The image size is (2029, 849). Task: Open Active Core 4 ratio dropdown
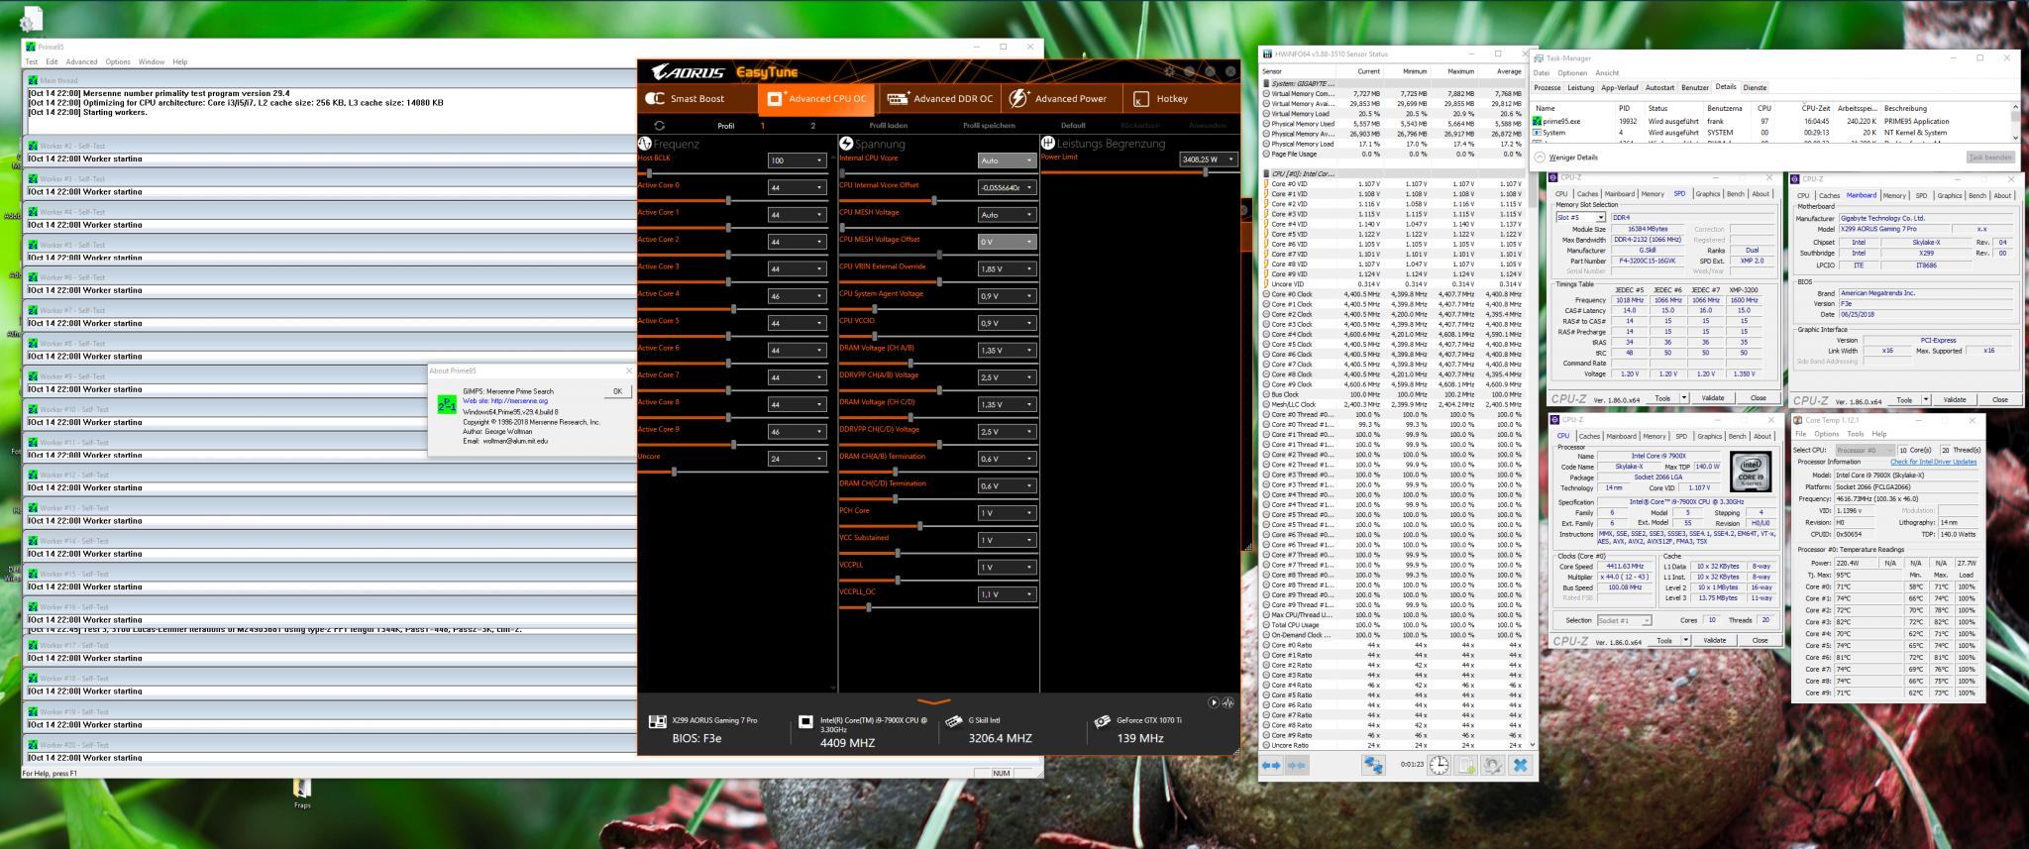point(797,296)
